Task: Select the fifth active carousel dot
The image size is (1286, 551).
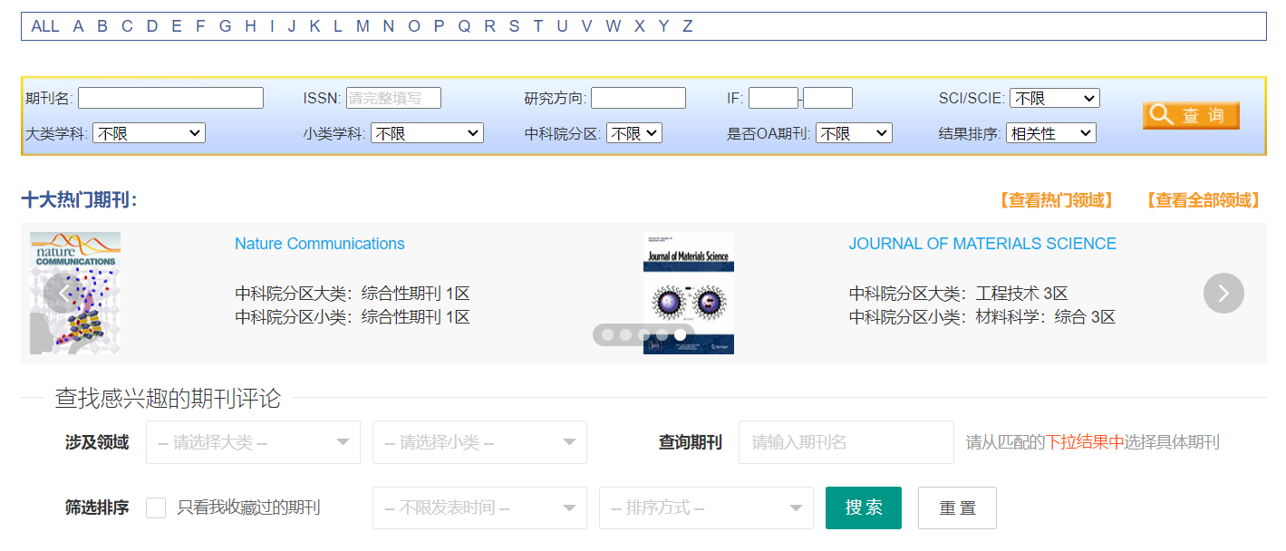Action: [x=680, y=335]
